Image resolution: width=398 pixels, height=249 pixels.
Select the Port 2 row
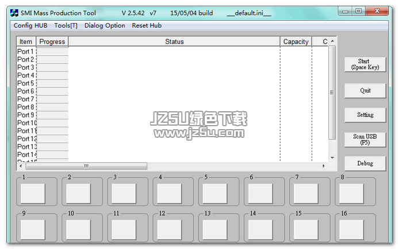[x=173, y=59]
